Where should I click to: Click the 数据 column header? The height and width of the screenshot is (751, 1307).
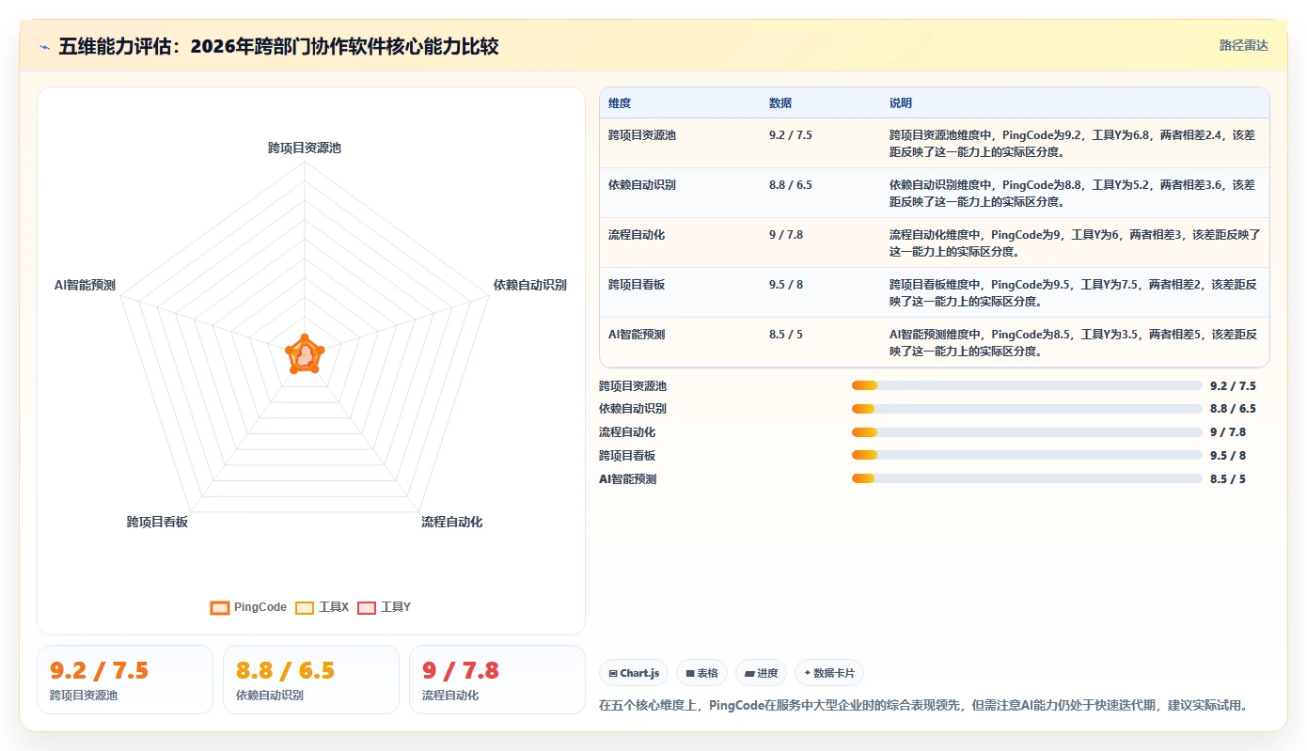pos(780,103)
